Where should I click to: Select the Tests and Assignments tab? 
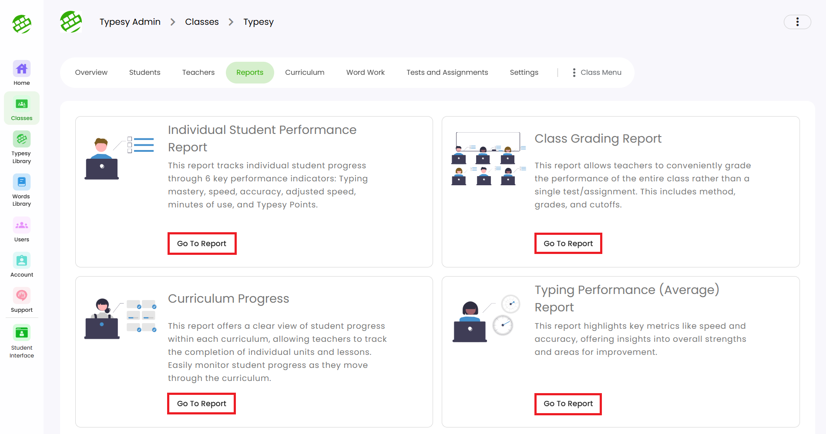click(x=447, y=73)
